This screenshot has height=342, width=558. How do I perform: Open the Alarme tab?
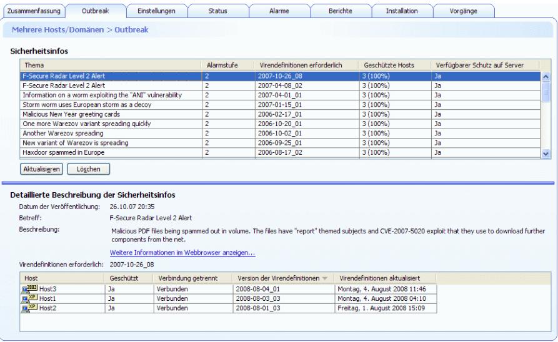(x=279, y=11)
